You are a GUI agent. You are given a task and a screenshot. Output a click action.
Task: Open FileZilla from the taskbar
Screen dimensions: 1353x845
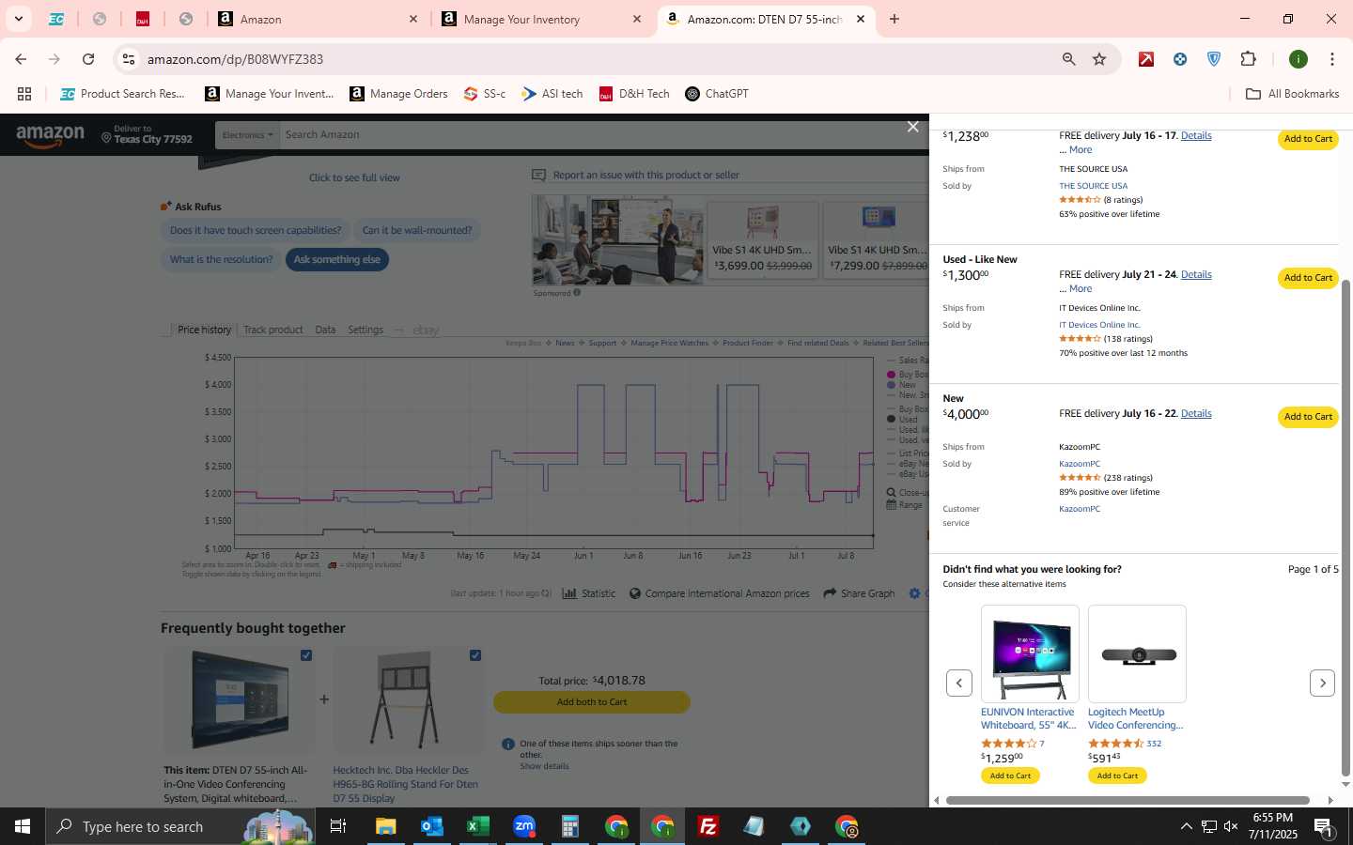pyautogui.click(x=708, y=826)
